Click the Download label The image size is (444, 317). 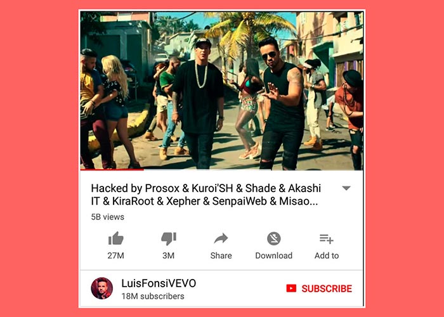click(274, 256)
